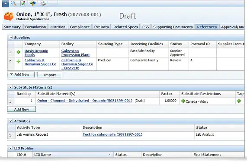Click the Factor value 1.00000
The height and width of the screenshot is (162, 247).
tap(170, 101)
